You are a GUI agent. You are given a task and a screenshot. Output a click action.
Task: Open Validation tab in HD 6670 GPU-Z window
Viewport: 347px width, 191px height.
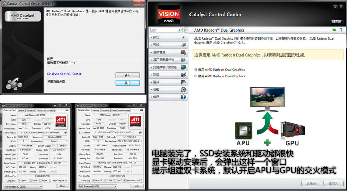[105, 110]
